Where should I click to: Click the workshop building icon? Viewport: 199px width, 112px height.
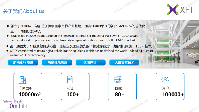(x=23, y=80)
